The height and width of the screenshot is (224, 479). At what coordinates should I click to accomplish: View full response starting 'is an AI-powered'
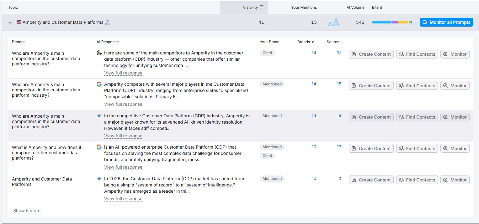tap(123, 167)
